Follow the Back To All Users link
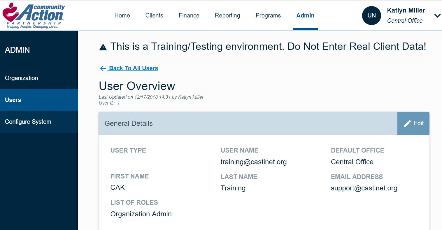Viewport: 442px width, 230px height. tap(134, 68)
